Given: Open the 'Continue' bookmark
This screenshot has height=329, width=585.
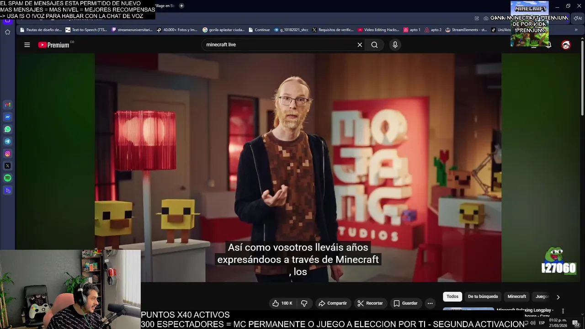Looking at the screenshot, I should click(259, 30).
